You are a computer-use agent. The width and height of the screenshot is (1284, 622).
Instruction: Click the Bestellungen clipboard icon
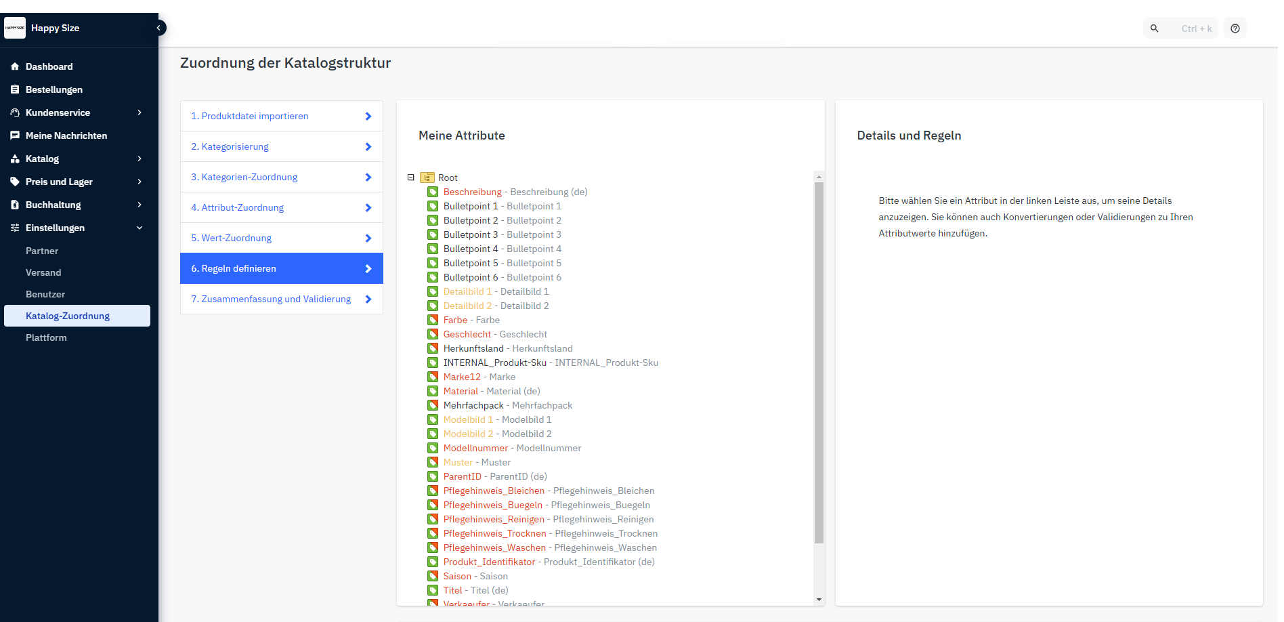pyautogui.click(x=15, y=89)
